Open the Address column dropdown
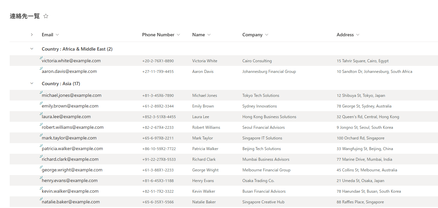 [x=358, y=35]
